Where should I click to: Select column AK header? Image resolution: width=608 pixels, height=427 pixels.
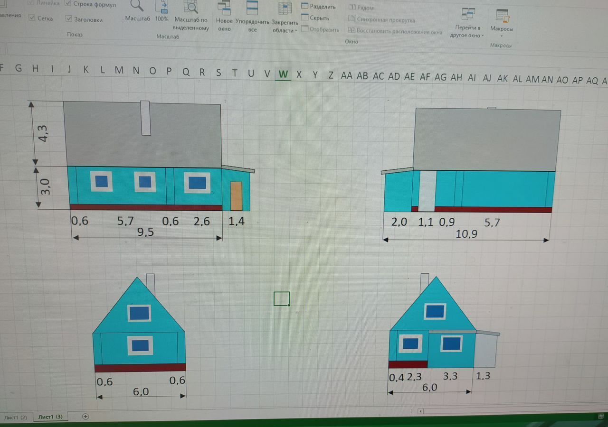(503, 79)
